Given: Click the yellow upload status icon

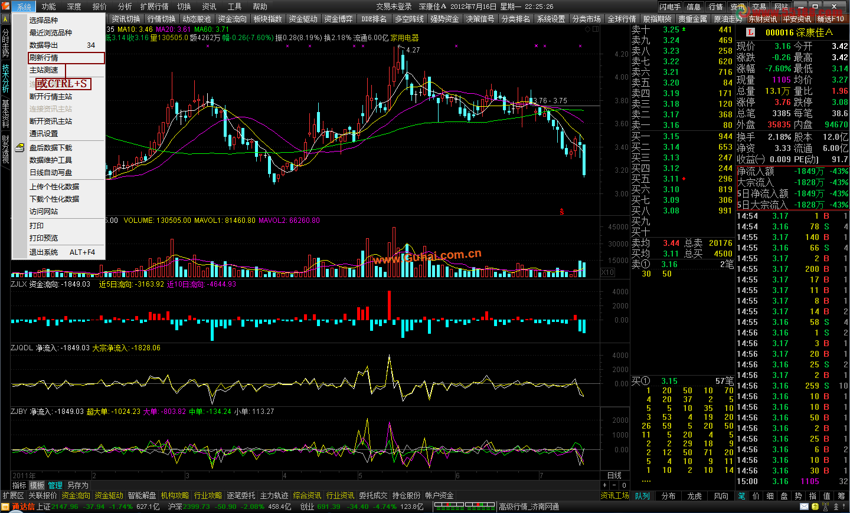Looking at the screenshot, I should click(814, 507).
